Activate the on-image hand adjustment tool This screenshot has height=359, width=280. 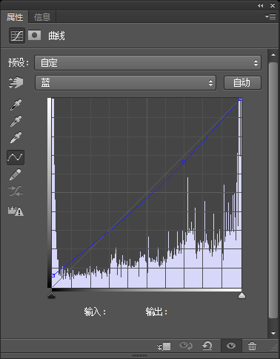point(16,82)
